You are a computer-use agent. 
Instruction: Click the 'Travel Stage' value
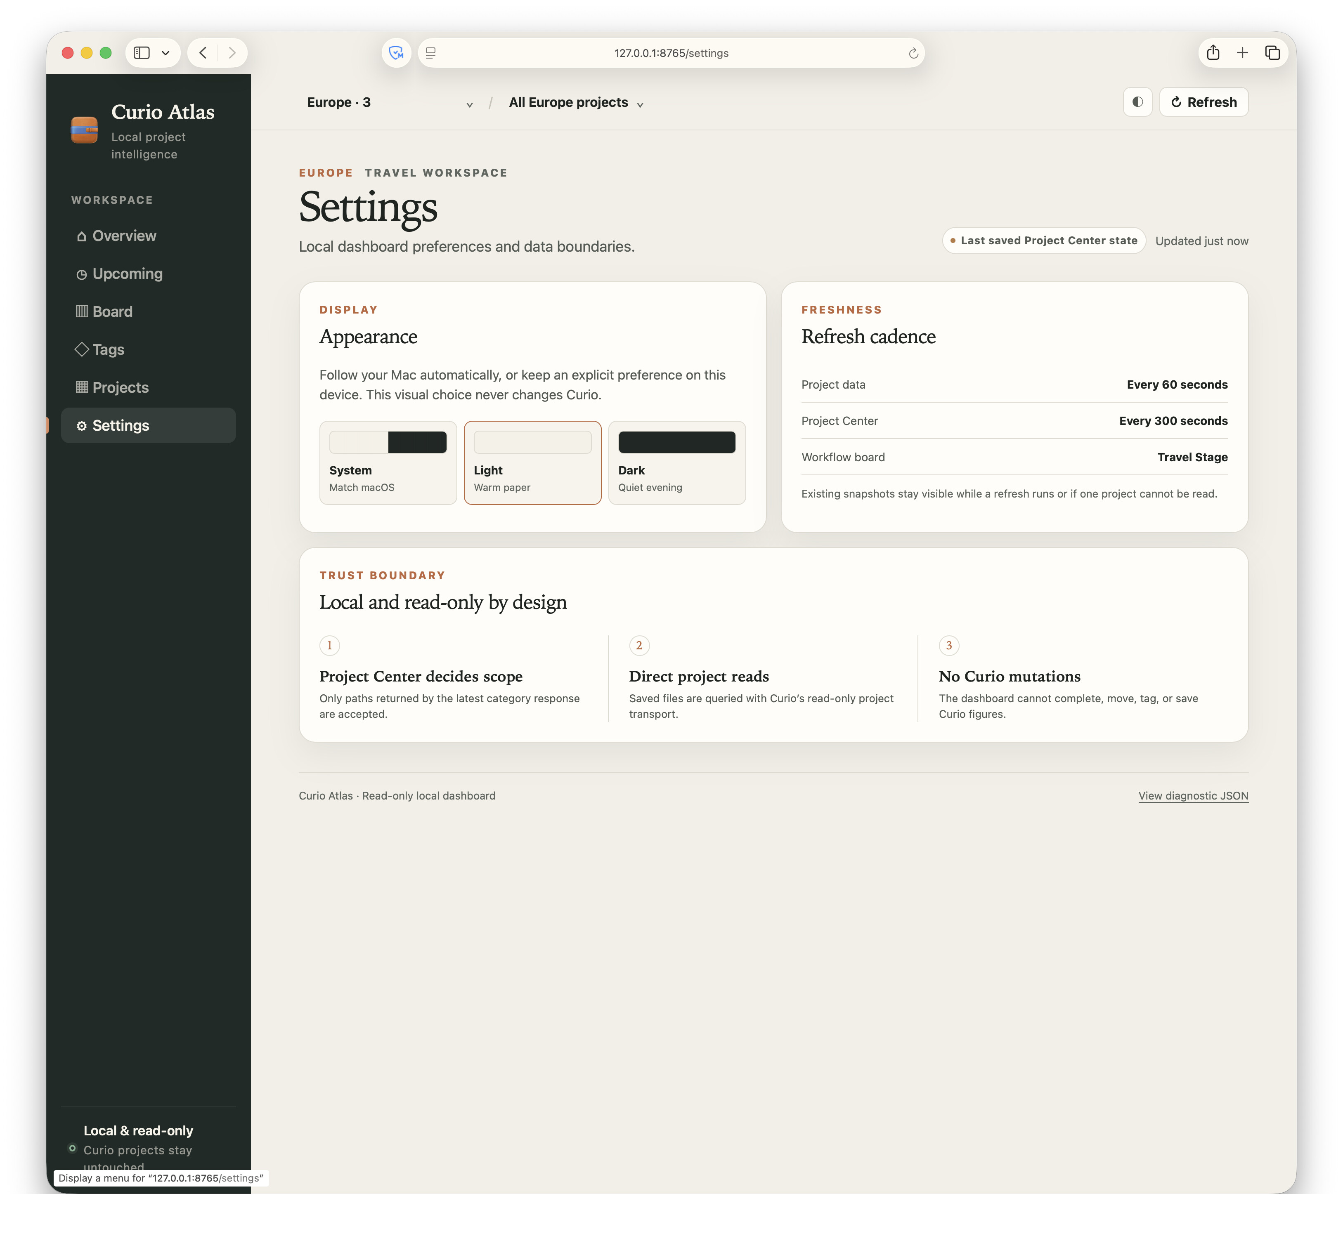point(1192,457)
